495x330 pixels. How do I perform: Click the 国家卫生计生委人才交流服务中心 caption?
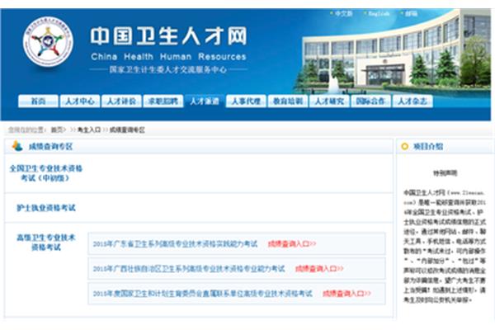168,70
